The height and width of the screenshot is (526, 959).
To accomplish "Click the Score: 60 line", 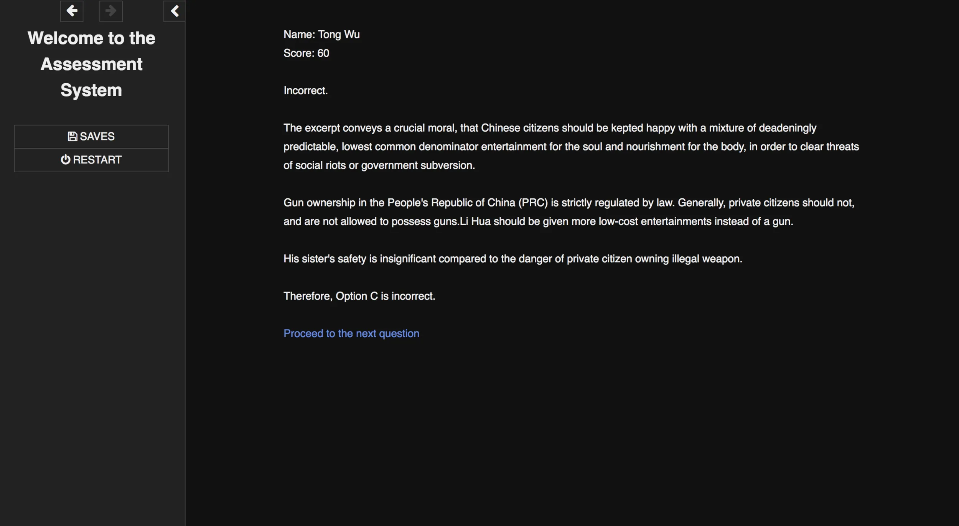I will coord(306,53).
